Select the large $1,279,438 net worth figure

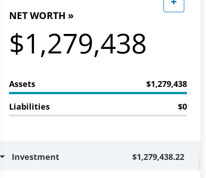coord(78,44)
